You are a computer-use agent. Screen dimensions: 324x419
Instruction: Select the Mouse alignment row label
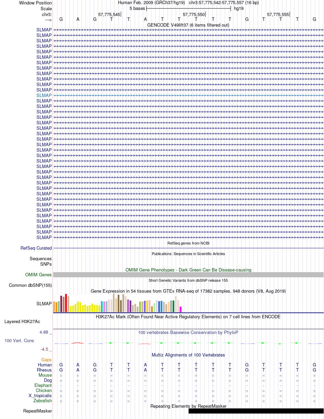pyautogui.click(x=45, y=375)
